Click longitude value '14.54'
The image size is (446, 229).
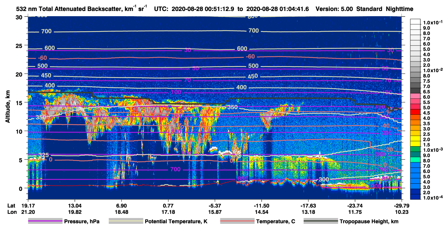261,212
